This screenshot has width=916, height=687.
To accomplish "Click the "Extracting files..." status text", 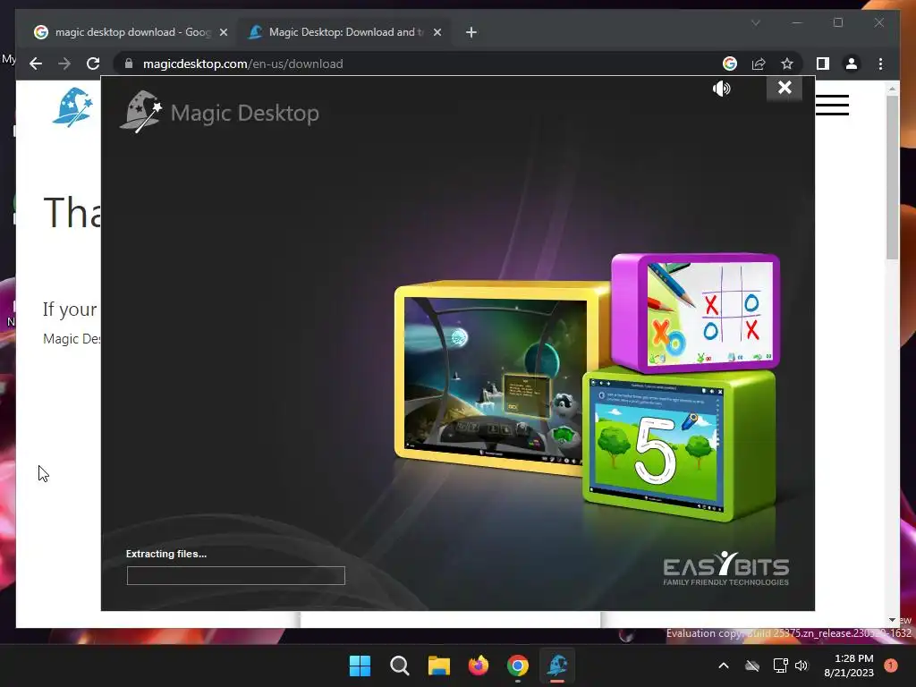I will point(166,554).
